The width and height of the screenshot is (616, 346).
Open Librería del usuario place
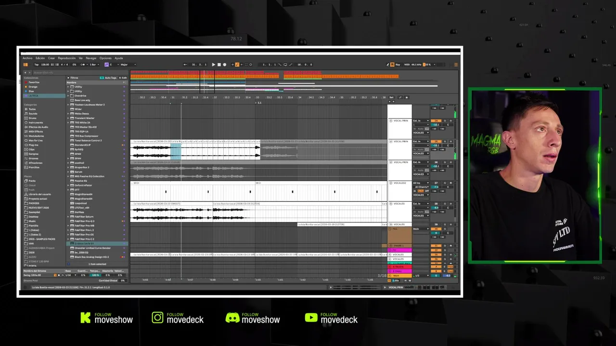click(40, 194)
